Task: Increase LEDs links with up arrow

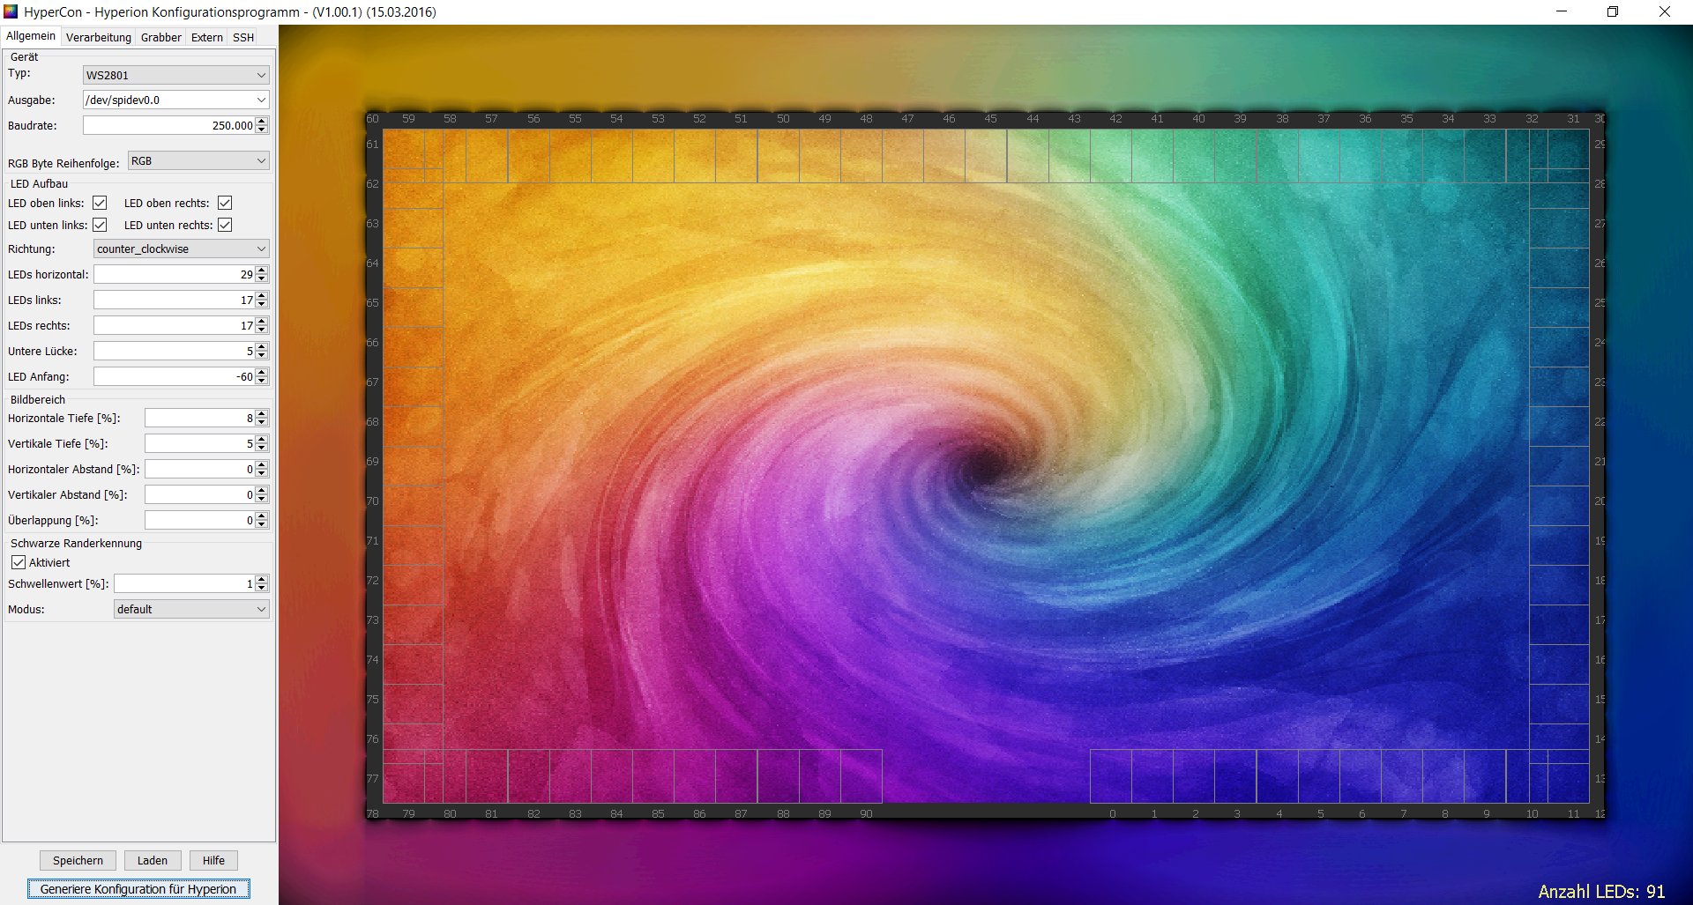Action: click(x=262, y=296)
